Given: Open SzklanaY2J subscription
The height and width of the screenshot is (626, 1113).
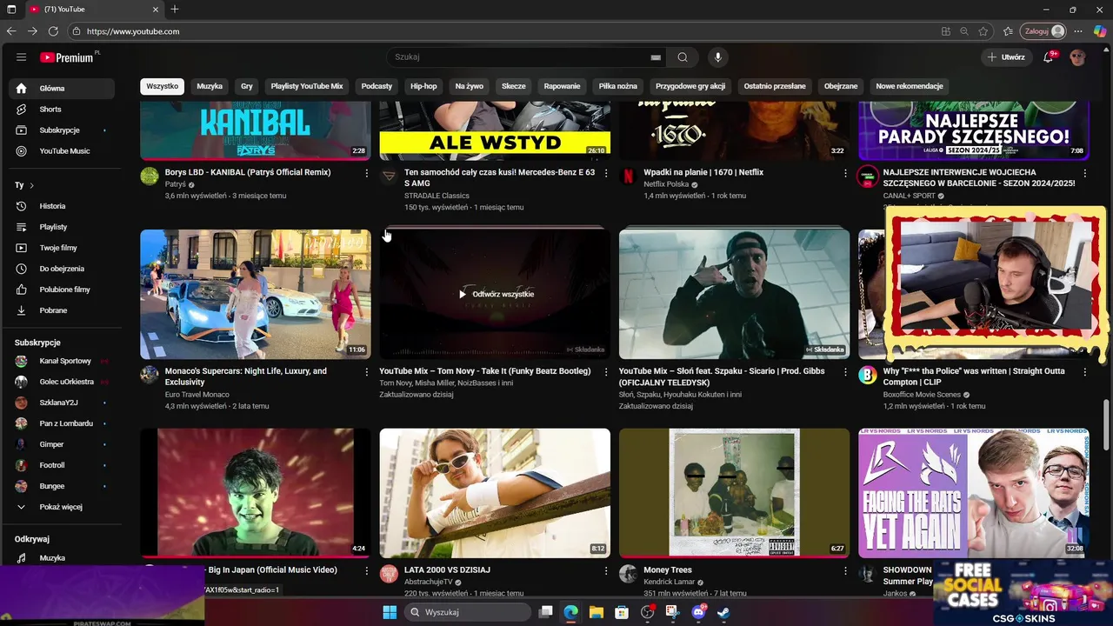Looking at the screenshot, I should [x=62, y=403].
